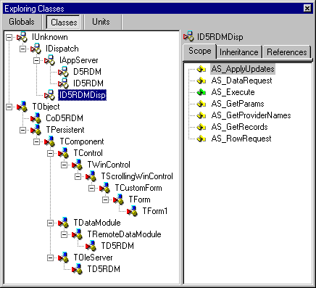Switch to the Globals tab

pyautogui.click(x=22, y=22)
